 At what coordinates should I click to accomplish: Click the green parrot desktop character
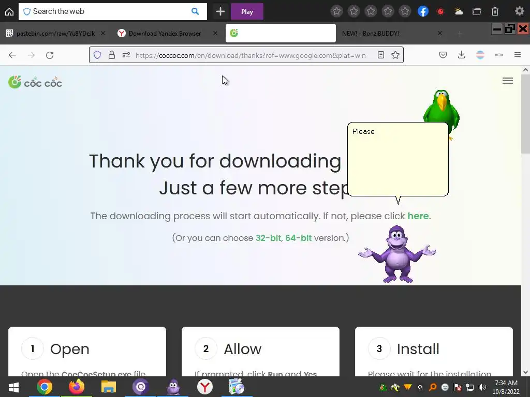coord(441,107)
